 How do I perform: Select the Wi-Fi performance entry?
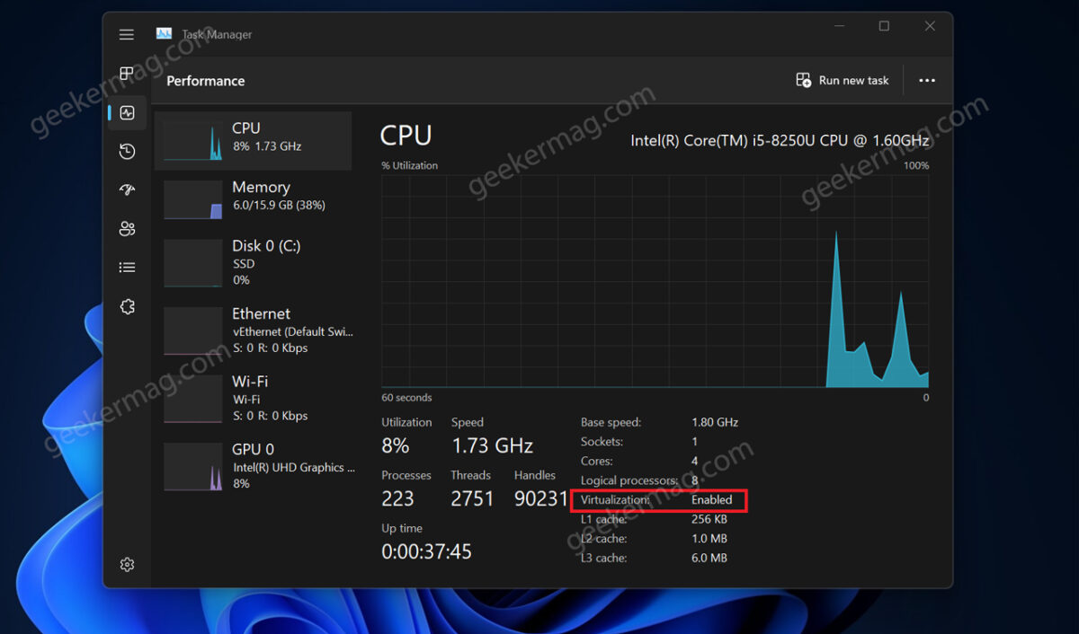[254, 398]
